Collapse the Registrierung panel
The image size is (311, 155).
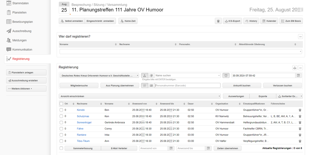(301, 68)
